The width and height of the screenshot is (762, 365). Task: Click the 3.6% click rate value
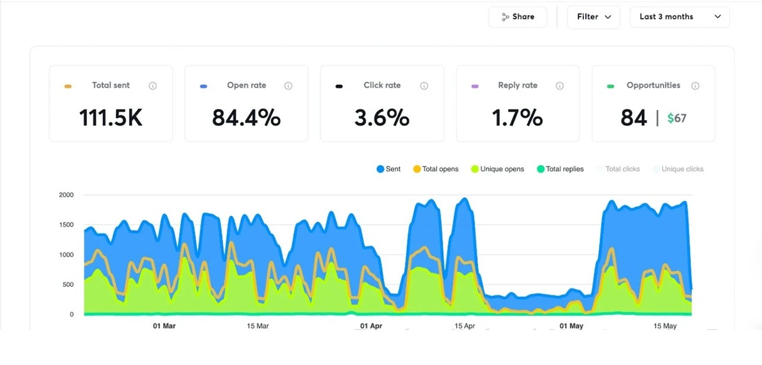click(382, 118)
